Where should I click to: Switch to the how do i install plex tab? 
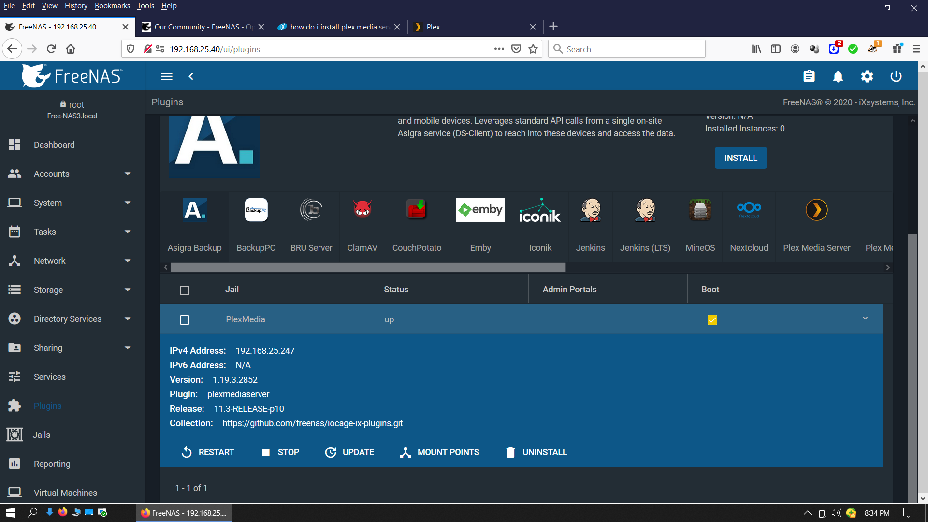339,27
